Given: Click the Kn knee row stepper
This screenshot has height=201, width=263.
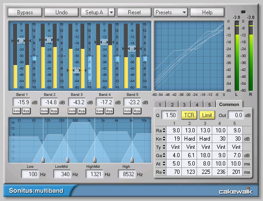Looking at the screenshot, I should [x=164, y=139].
